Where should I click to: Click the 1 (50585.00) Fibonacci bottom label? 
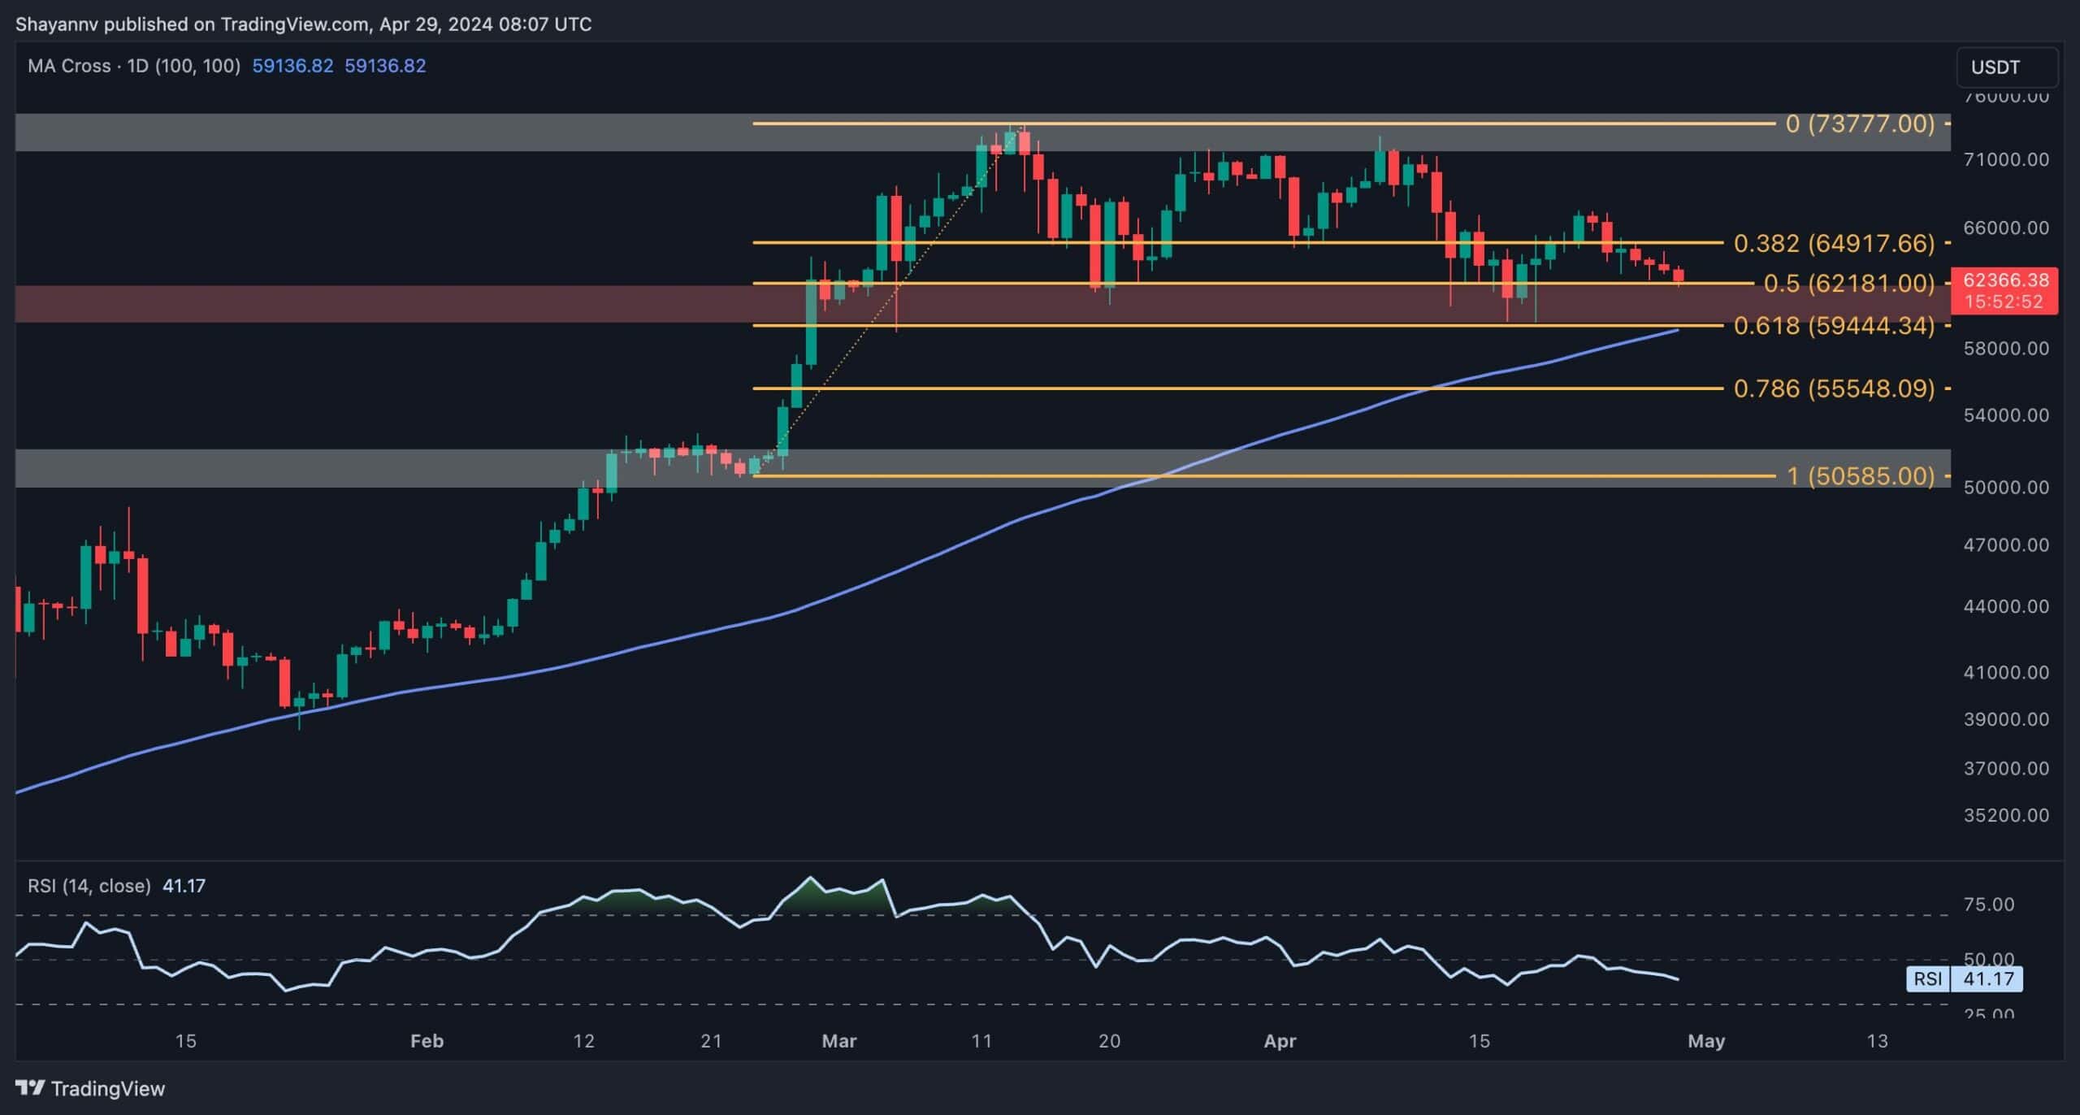[x=1860, y=476]
